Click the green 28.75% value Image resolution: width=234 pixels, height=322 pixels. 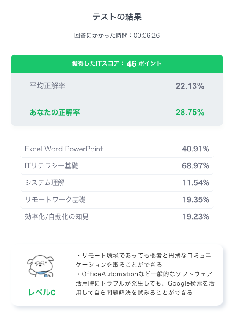click(x=190, y=112)
